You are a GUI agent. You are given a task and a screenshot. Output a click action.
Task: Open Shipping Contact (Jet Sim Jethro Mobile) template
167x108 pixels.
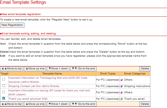[34, 86]
